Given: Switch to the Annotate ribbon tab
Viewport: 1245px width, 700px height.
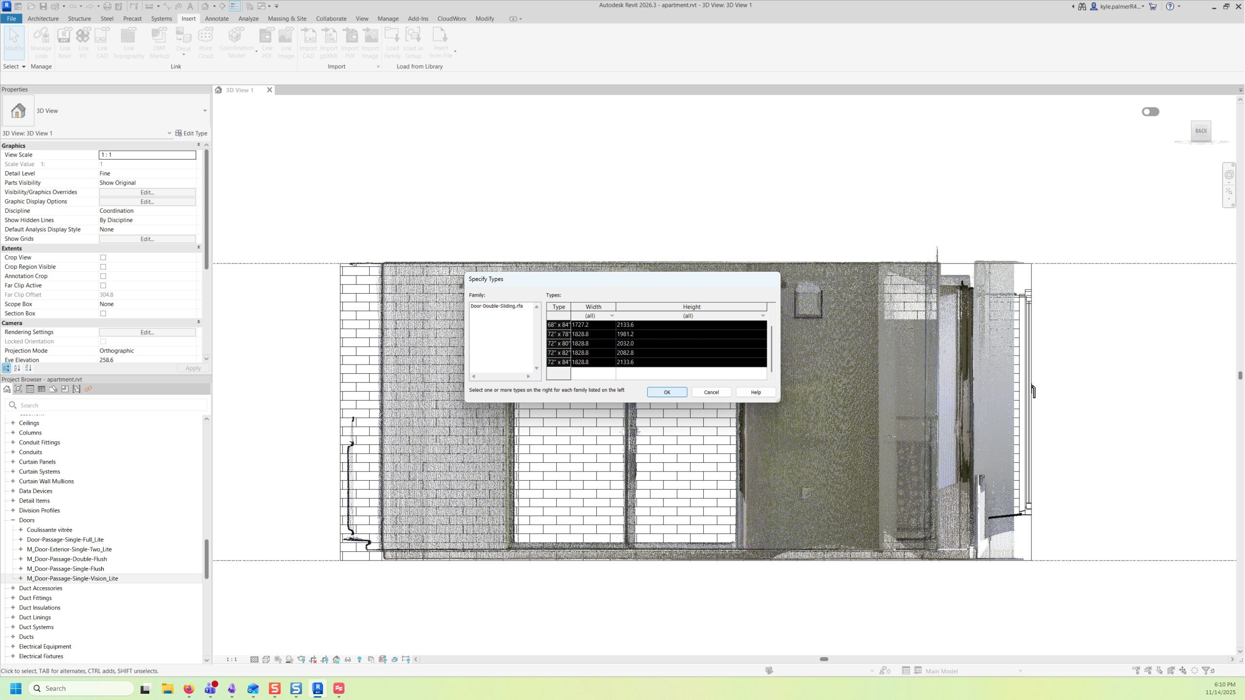Looking at the screenshot, I should pyautogui.click(x=216, y=18).
